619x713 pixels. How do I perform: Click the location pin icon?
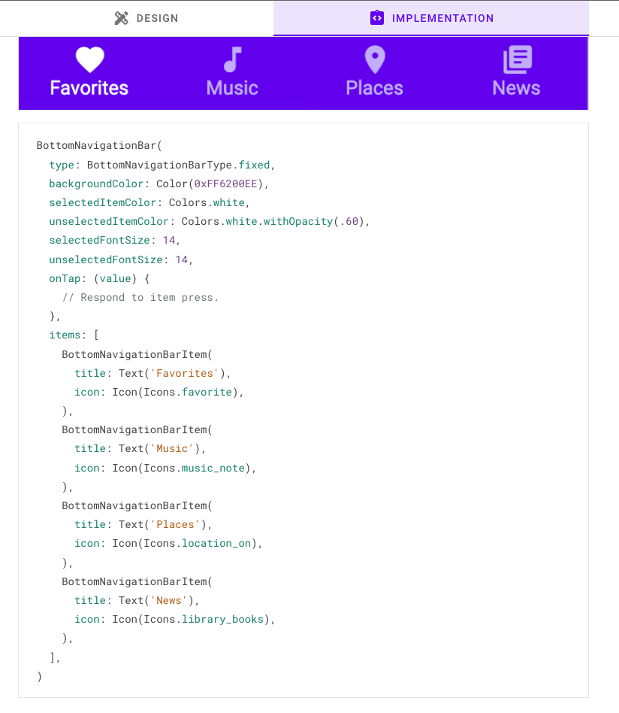pos(374,59)
